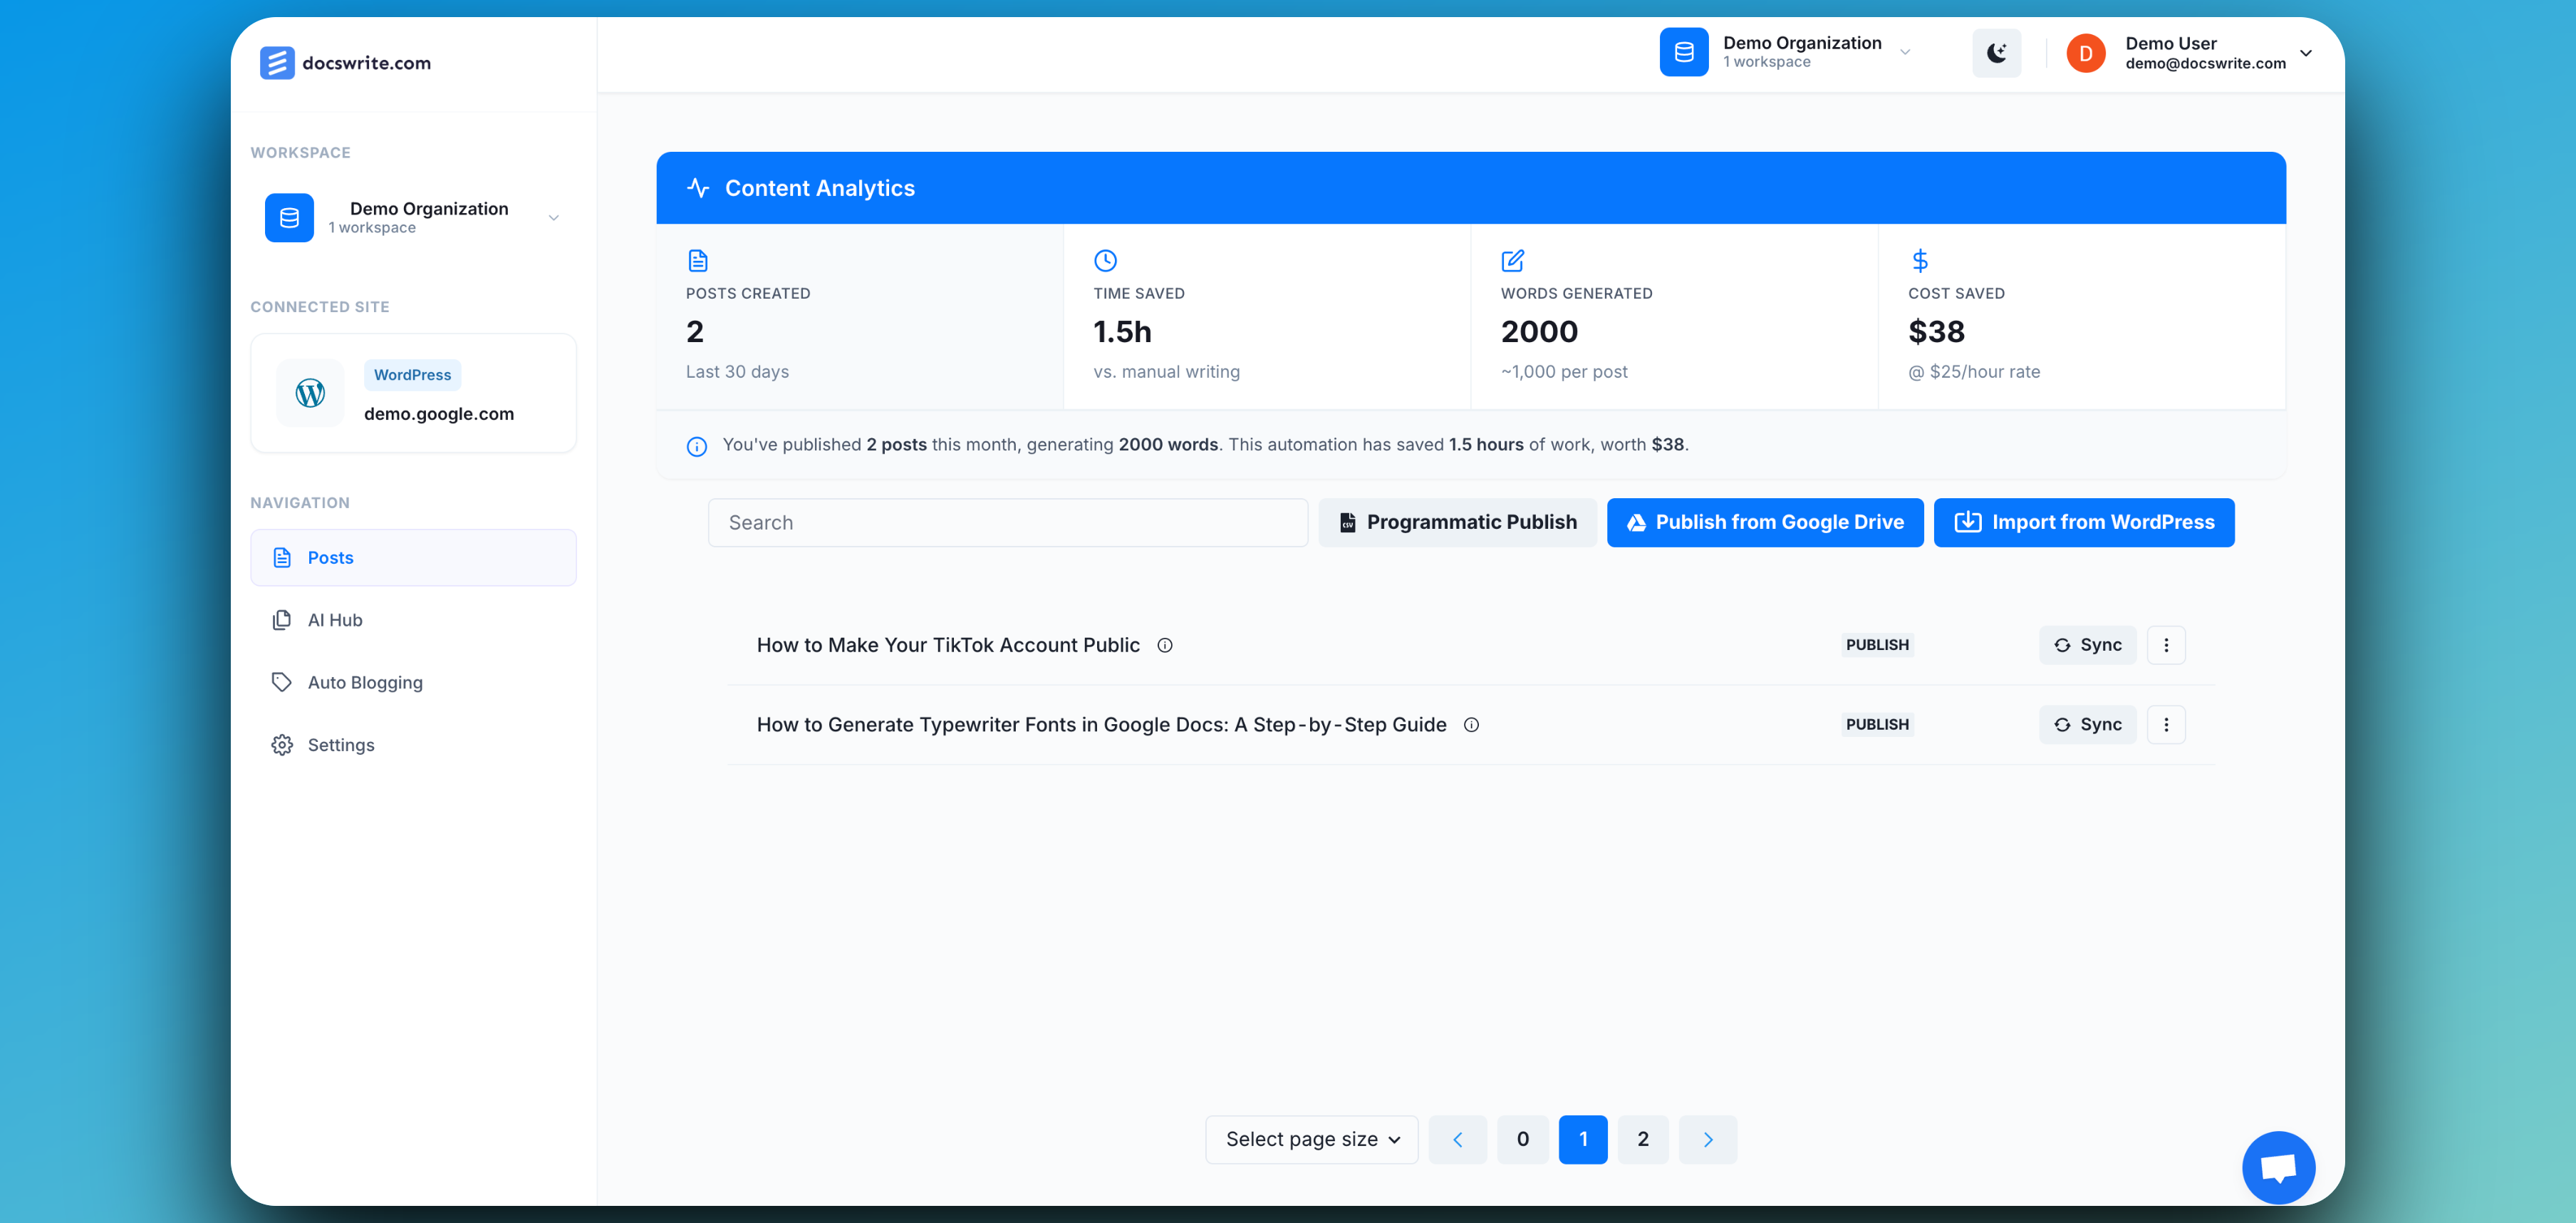Click the next page arrow

coord(1707,1139)
